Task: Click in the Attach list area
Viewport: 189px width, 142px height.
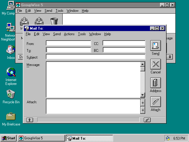Action: click(x=93, y=106)
